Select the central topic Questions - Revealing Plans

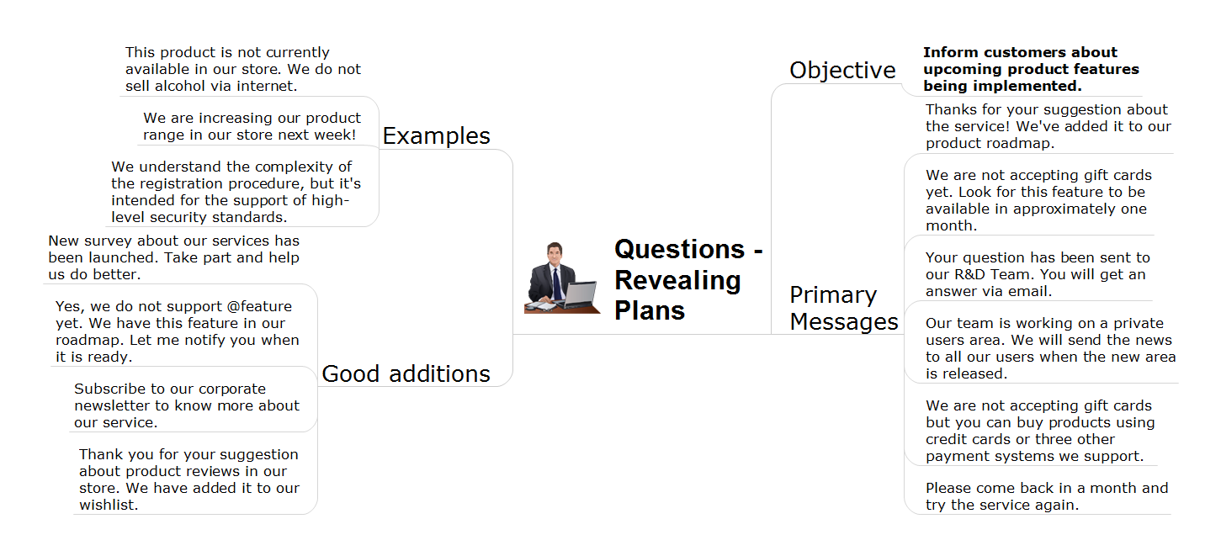[688, 279]
